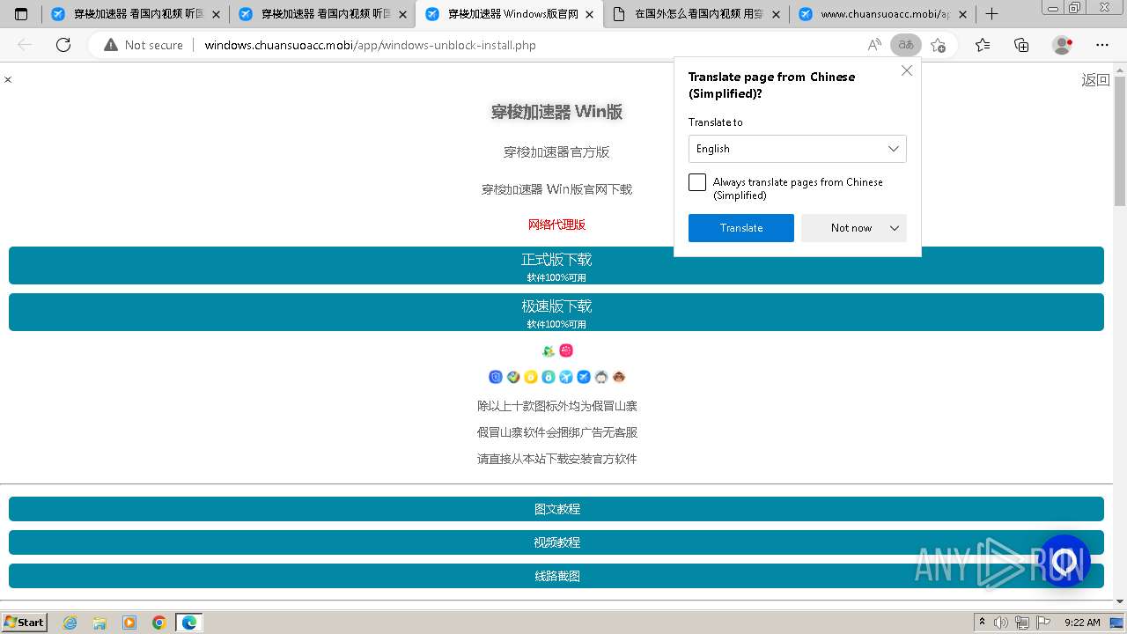1127x634 pixels.
Task: Open the Collections icon
Action: tap(1021, 45)
